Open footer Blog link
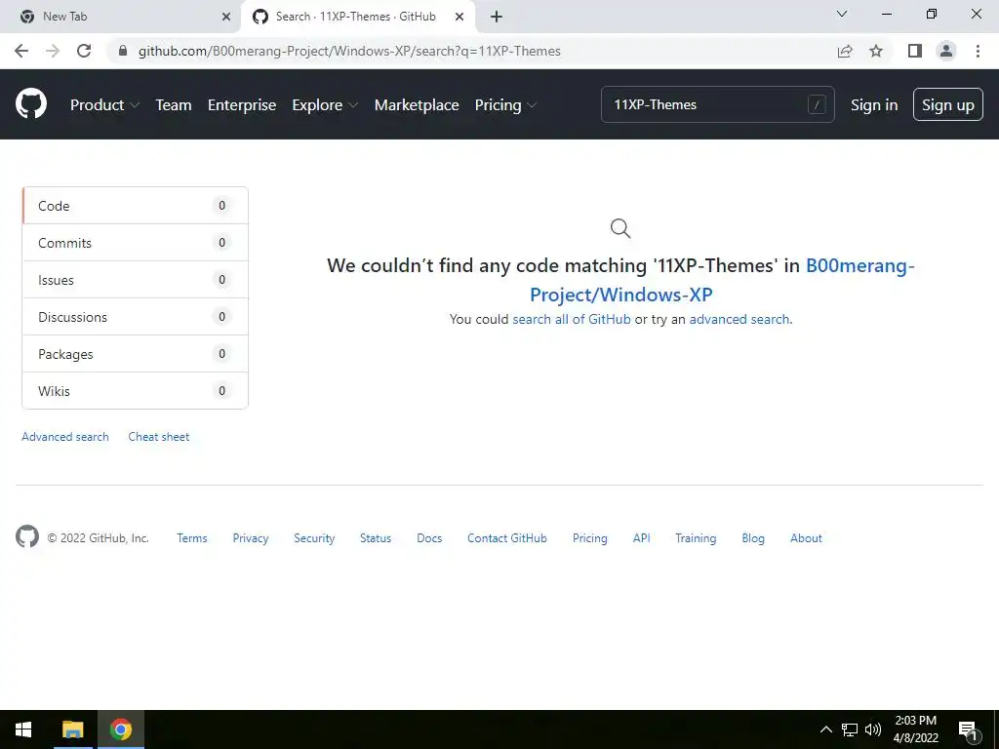The image size is (999, 749). [x=753, y=538]
